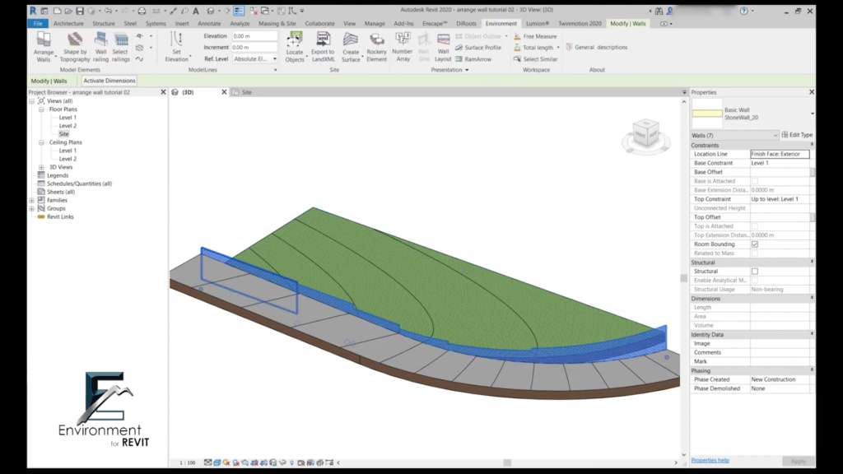Select Revit Links in Project Browser
The width and height of the screenshot is (843, 474).
60,217
